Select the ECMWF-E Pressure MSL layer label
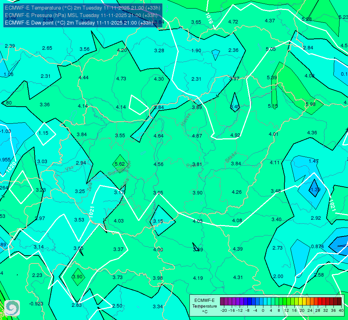Image resolution: width=348 pixels, height=320 pixels. pos(81,15)
